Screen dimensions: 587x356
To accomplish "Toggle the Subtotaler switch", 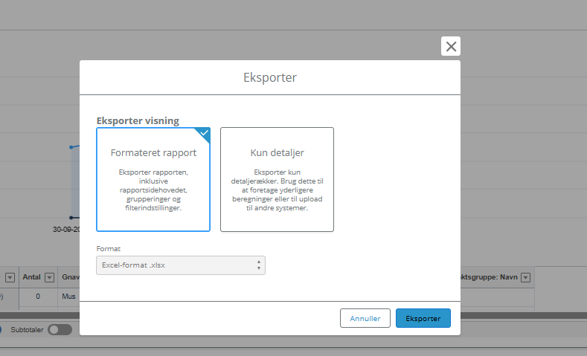I will [60, 329].
